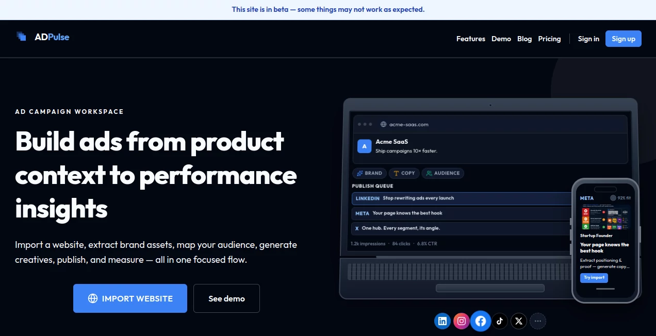Click the META label on phone mockup
The width and height of the screenshot is (656, 336).
tap(587, 198)
